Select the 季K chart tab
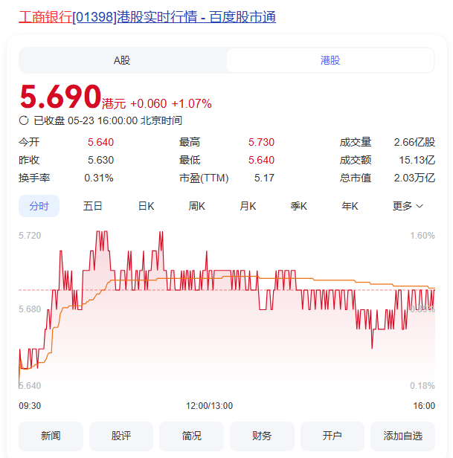Viewport: 453px width, 458px height. point(299,206)
